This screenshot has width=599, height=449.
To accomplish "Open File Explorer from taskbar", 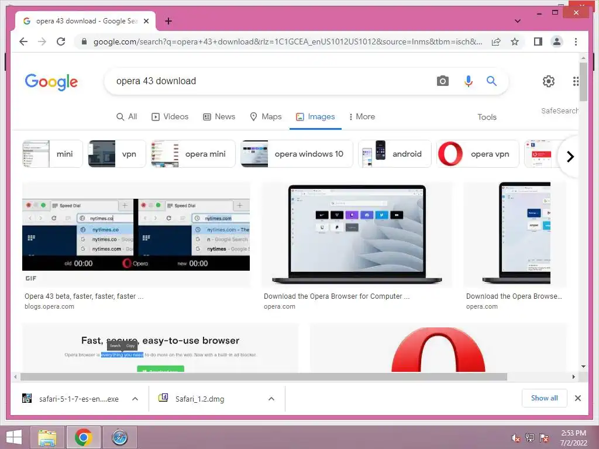I will (47, 437).
